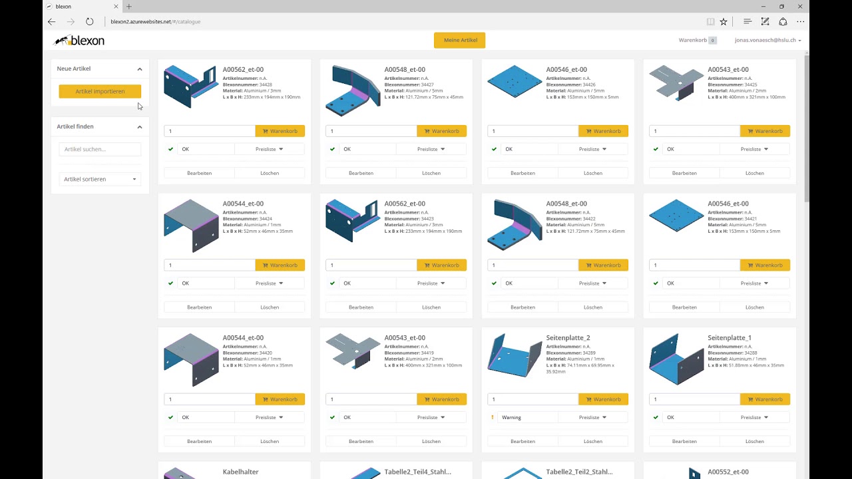Open the Preisliste dropdown for Seitenplatte_1
Image resolution: width=852 pixels, height=479 pixels.
[x=755, y=418]
